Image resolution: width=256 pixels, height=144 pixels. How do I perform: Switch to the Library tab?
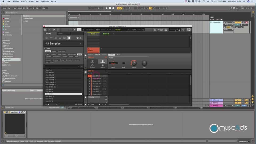48,34
